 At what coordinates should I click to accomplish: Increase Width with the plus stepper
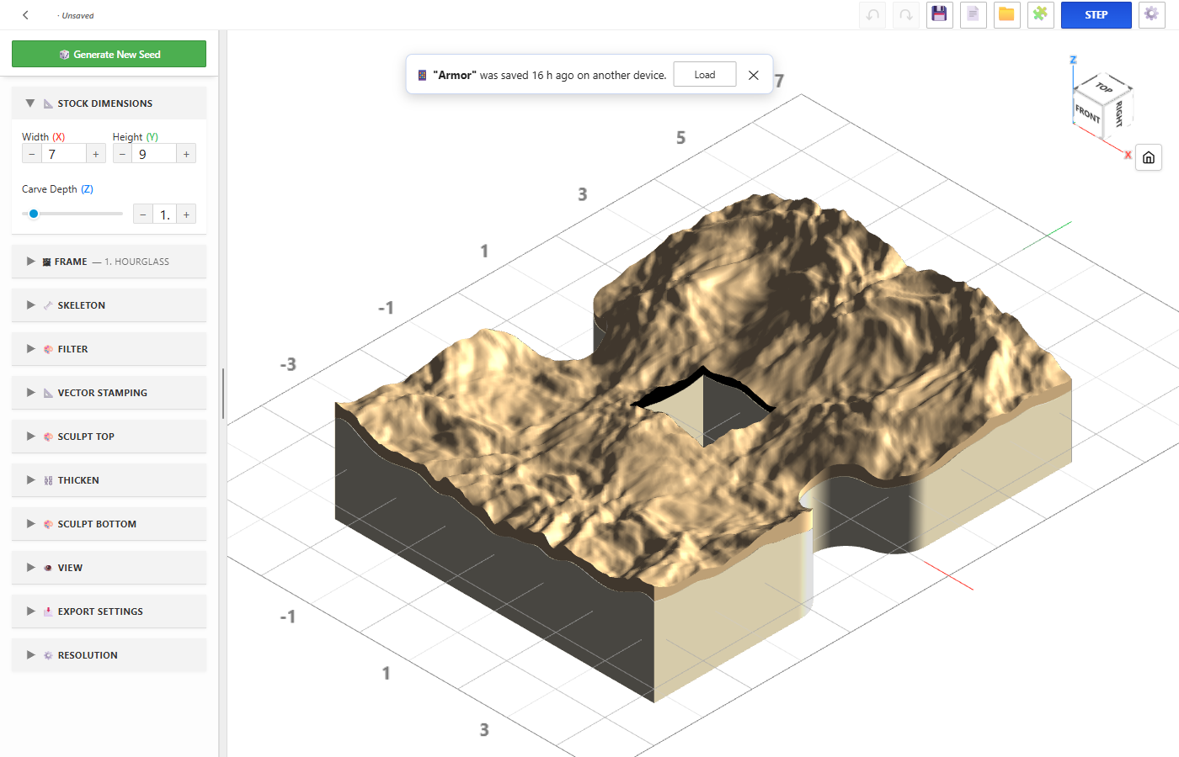pos(96,154)
